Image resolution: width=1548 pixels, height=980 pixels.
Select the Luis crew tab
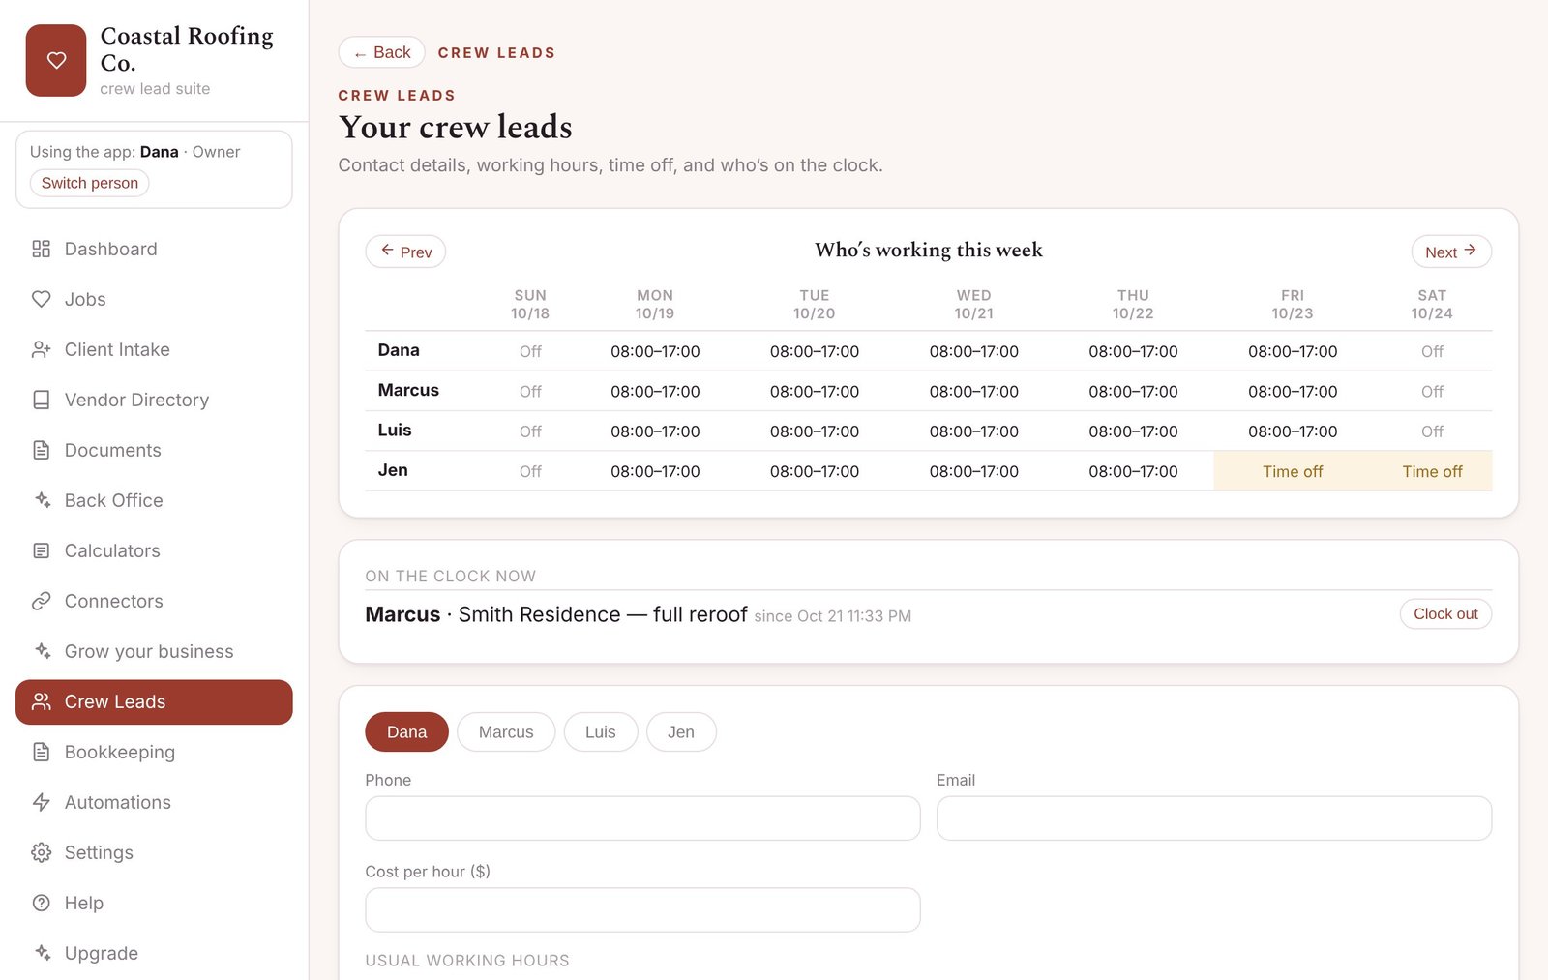click(600, 731)
